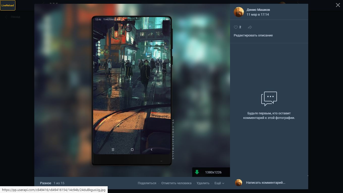Click the phone wallpaper photo
Screen dimensions: 343x193
click(132, 90)
